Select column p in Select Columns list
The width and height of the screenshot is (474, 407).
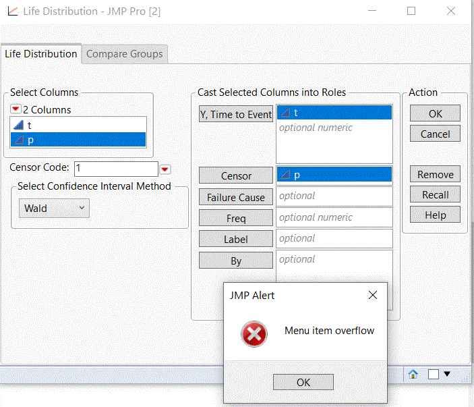78,140
